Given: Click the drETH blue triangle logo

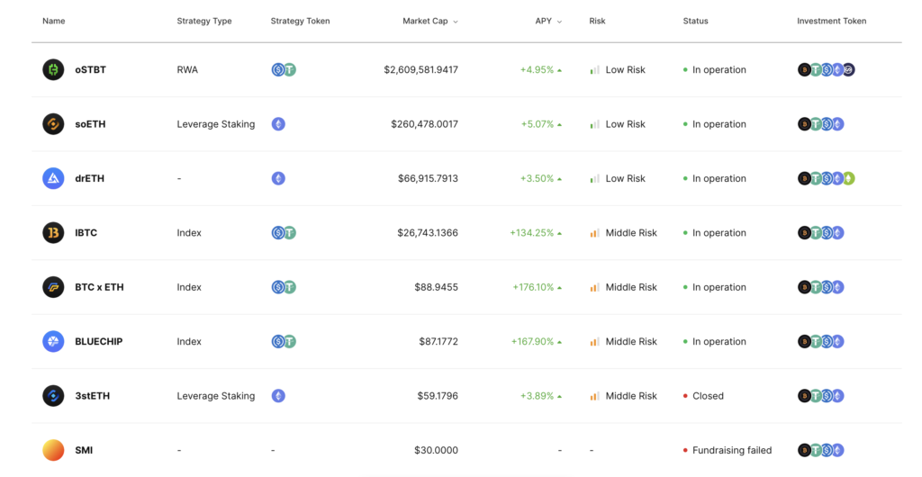Looking at the screenshot, I should (x=53, y=178).
